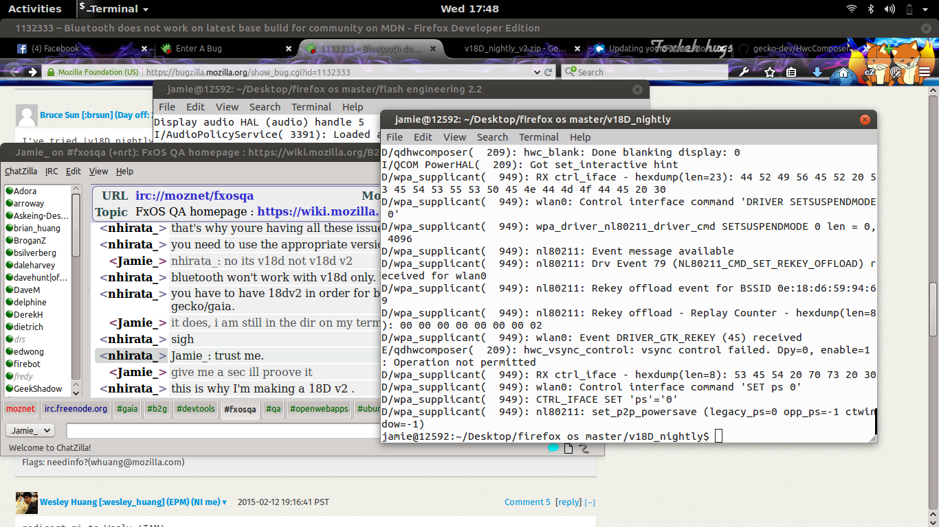Open the clock showing Wed 17:48

pyautogui.click(x=469, y=9)
